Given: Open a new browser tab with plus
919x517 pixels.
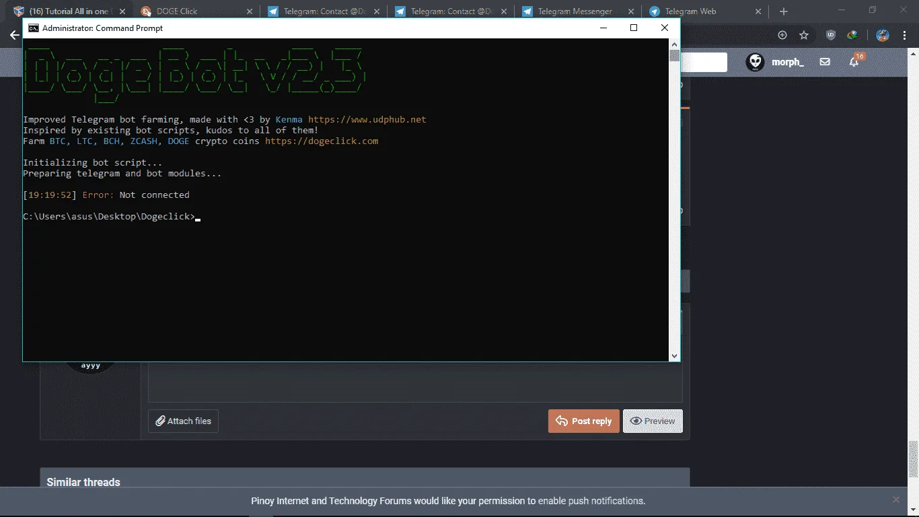Looking at the screenshot, I should coord(783,11).
